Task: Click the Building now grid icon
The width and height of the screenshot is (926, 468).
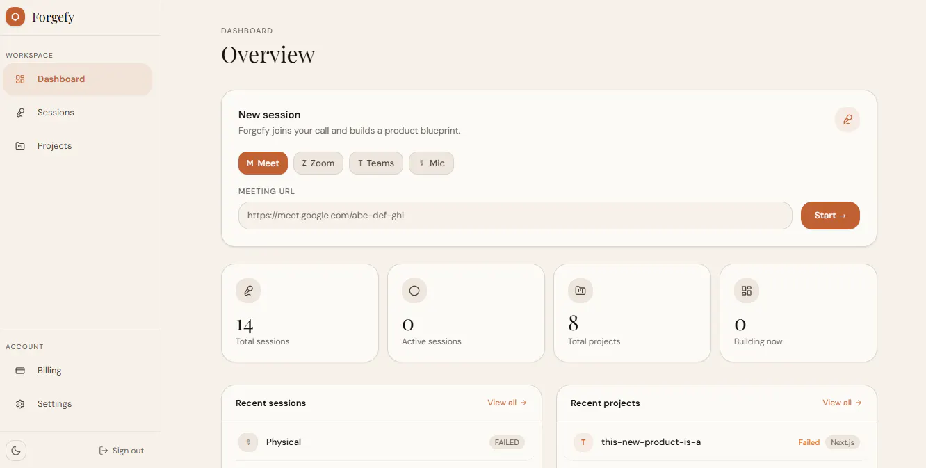Action: (747, 291)
